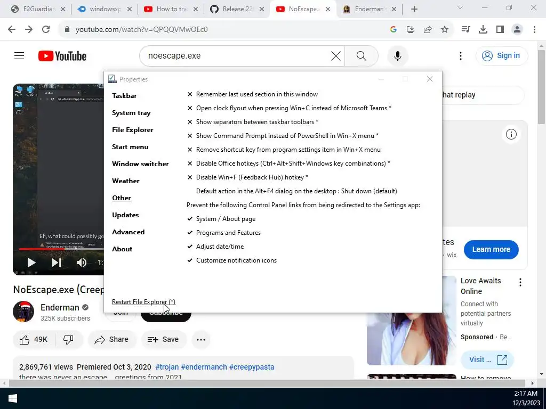
Task: Open the Window switcher section
Action: point(140,164)
